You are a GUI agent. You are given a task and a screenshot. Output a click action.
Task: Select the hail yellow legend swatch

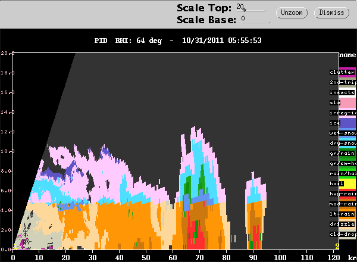(347, 183)
